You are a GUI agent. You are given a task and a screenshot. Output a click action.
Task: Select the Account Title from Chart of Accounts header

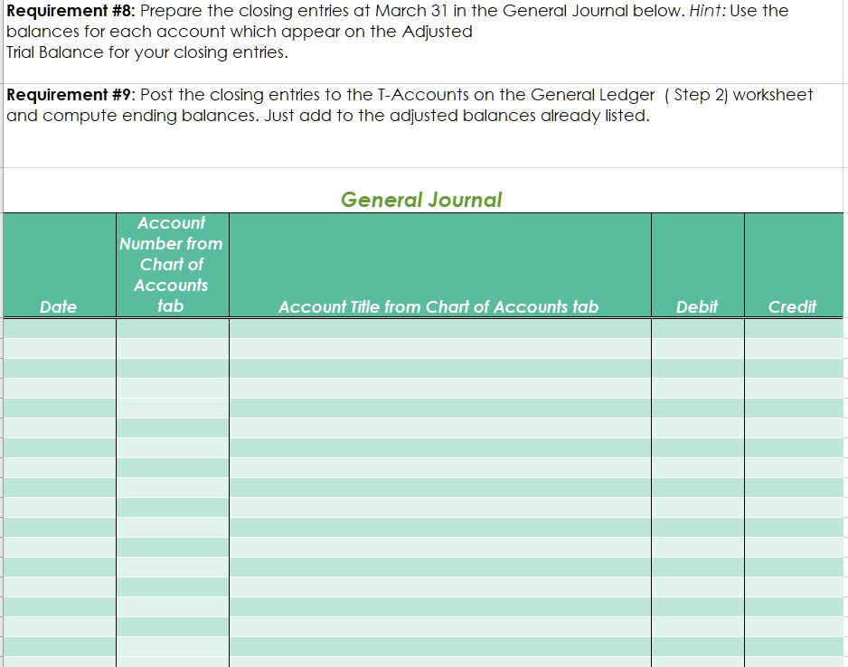(x=439, y=306)
